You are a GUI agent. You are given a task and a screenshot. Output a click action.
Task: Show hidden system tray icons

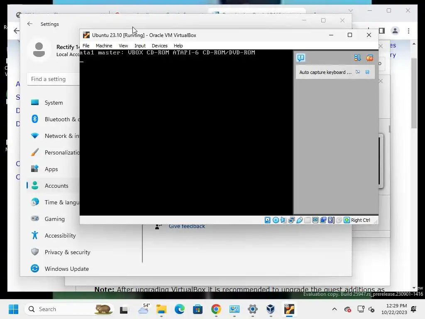[335, 309]
